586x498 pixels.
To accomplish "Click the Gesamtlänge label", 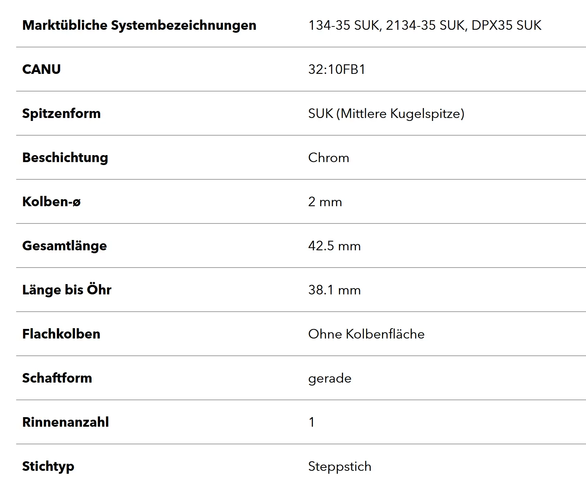I will [x=64, y=246].
